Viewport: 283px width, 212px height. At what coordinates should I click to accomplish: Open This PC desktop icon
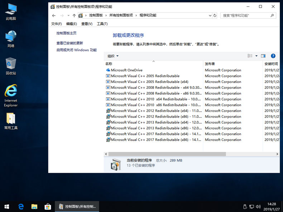tap(11, 12)
